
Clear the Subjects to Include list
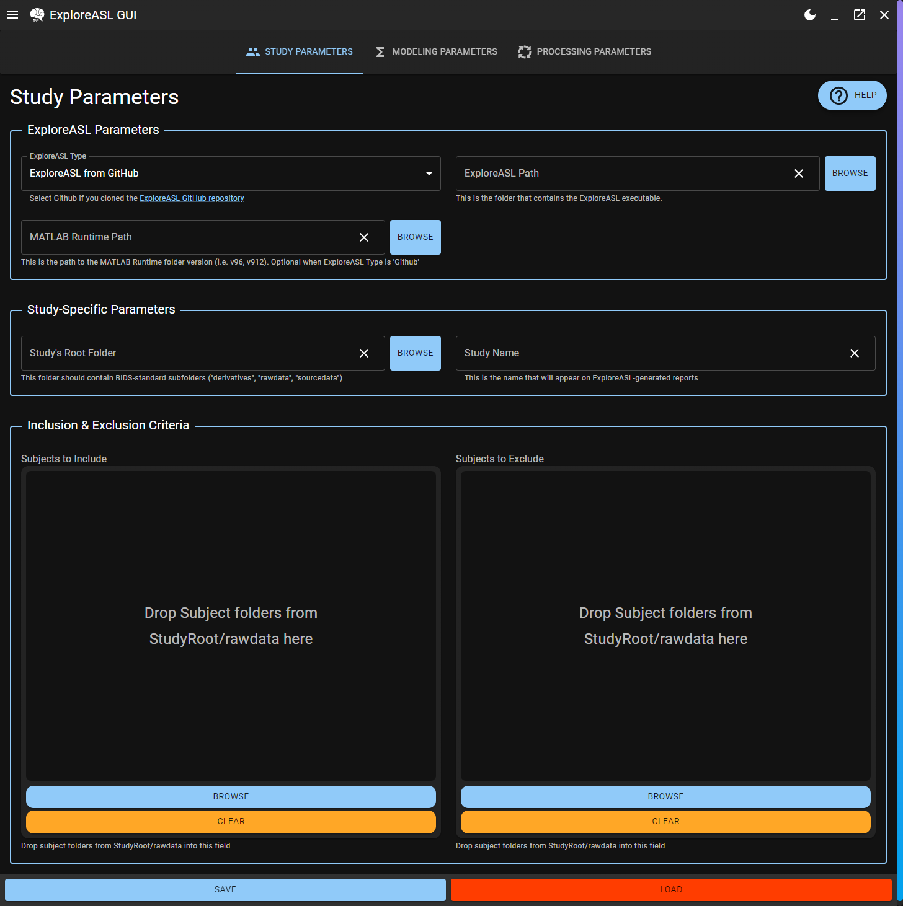click(x=231, y=822)
